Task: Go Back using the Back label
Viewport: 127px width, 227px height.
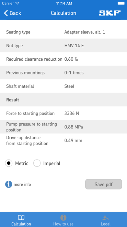Action: pos(15,13)
